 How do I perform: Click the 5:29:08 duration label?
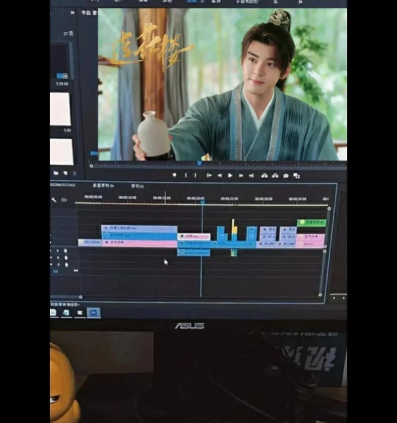click(x=62, y=84)
